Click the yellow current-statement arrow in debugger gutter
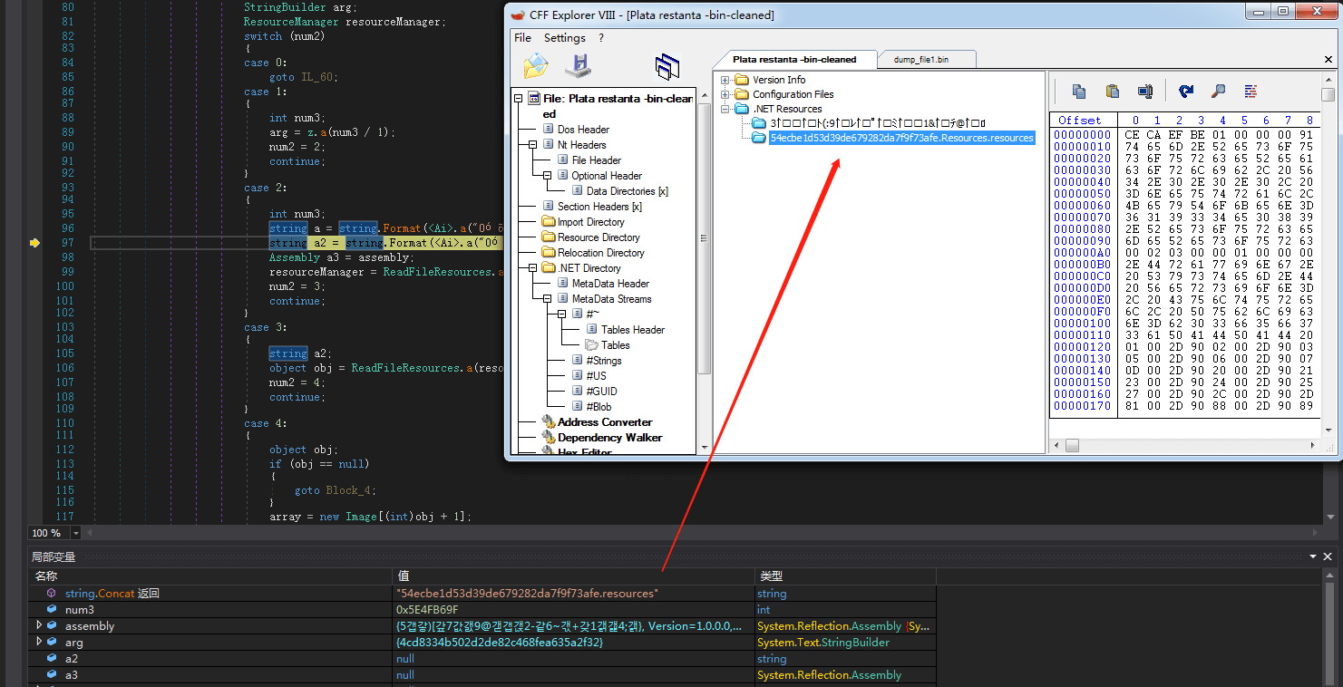The height and width of the screenshot is (687, 1343). [34, 243]
